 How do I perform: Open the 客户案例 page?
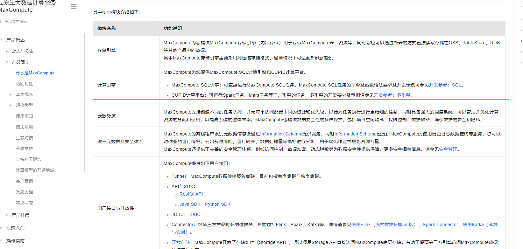[25, 181]
